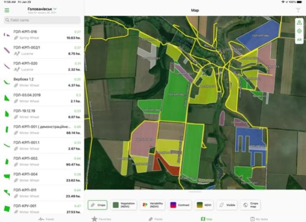This screenshot has height=222, width=306.
Task: Open field ГОЛ-КРП-016 in the list
Action: coord(42,35)
